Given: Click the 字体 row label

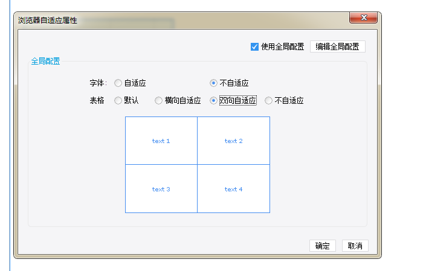Looking at the screenshot, I should (98, 83).
